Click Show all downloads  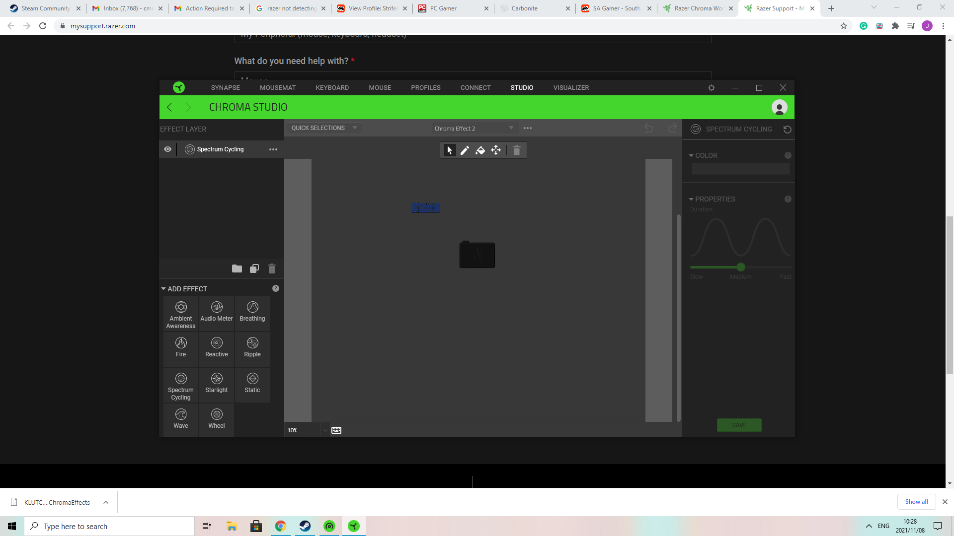[916, 502]
